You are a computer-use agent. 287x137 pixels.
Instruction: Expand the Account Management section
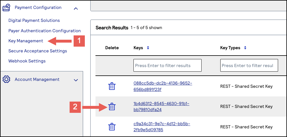pos(76,80)
